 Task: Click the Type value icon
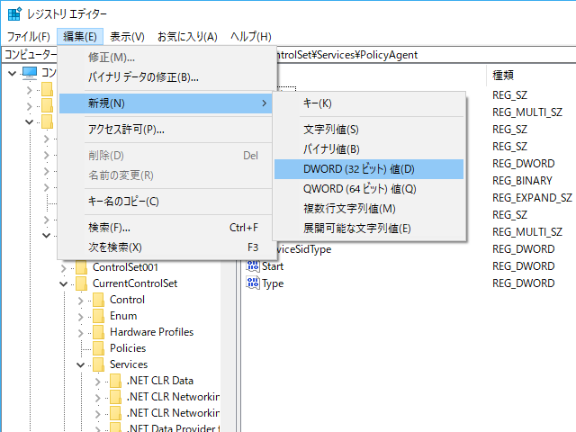253,283
